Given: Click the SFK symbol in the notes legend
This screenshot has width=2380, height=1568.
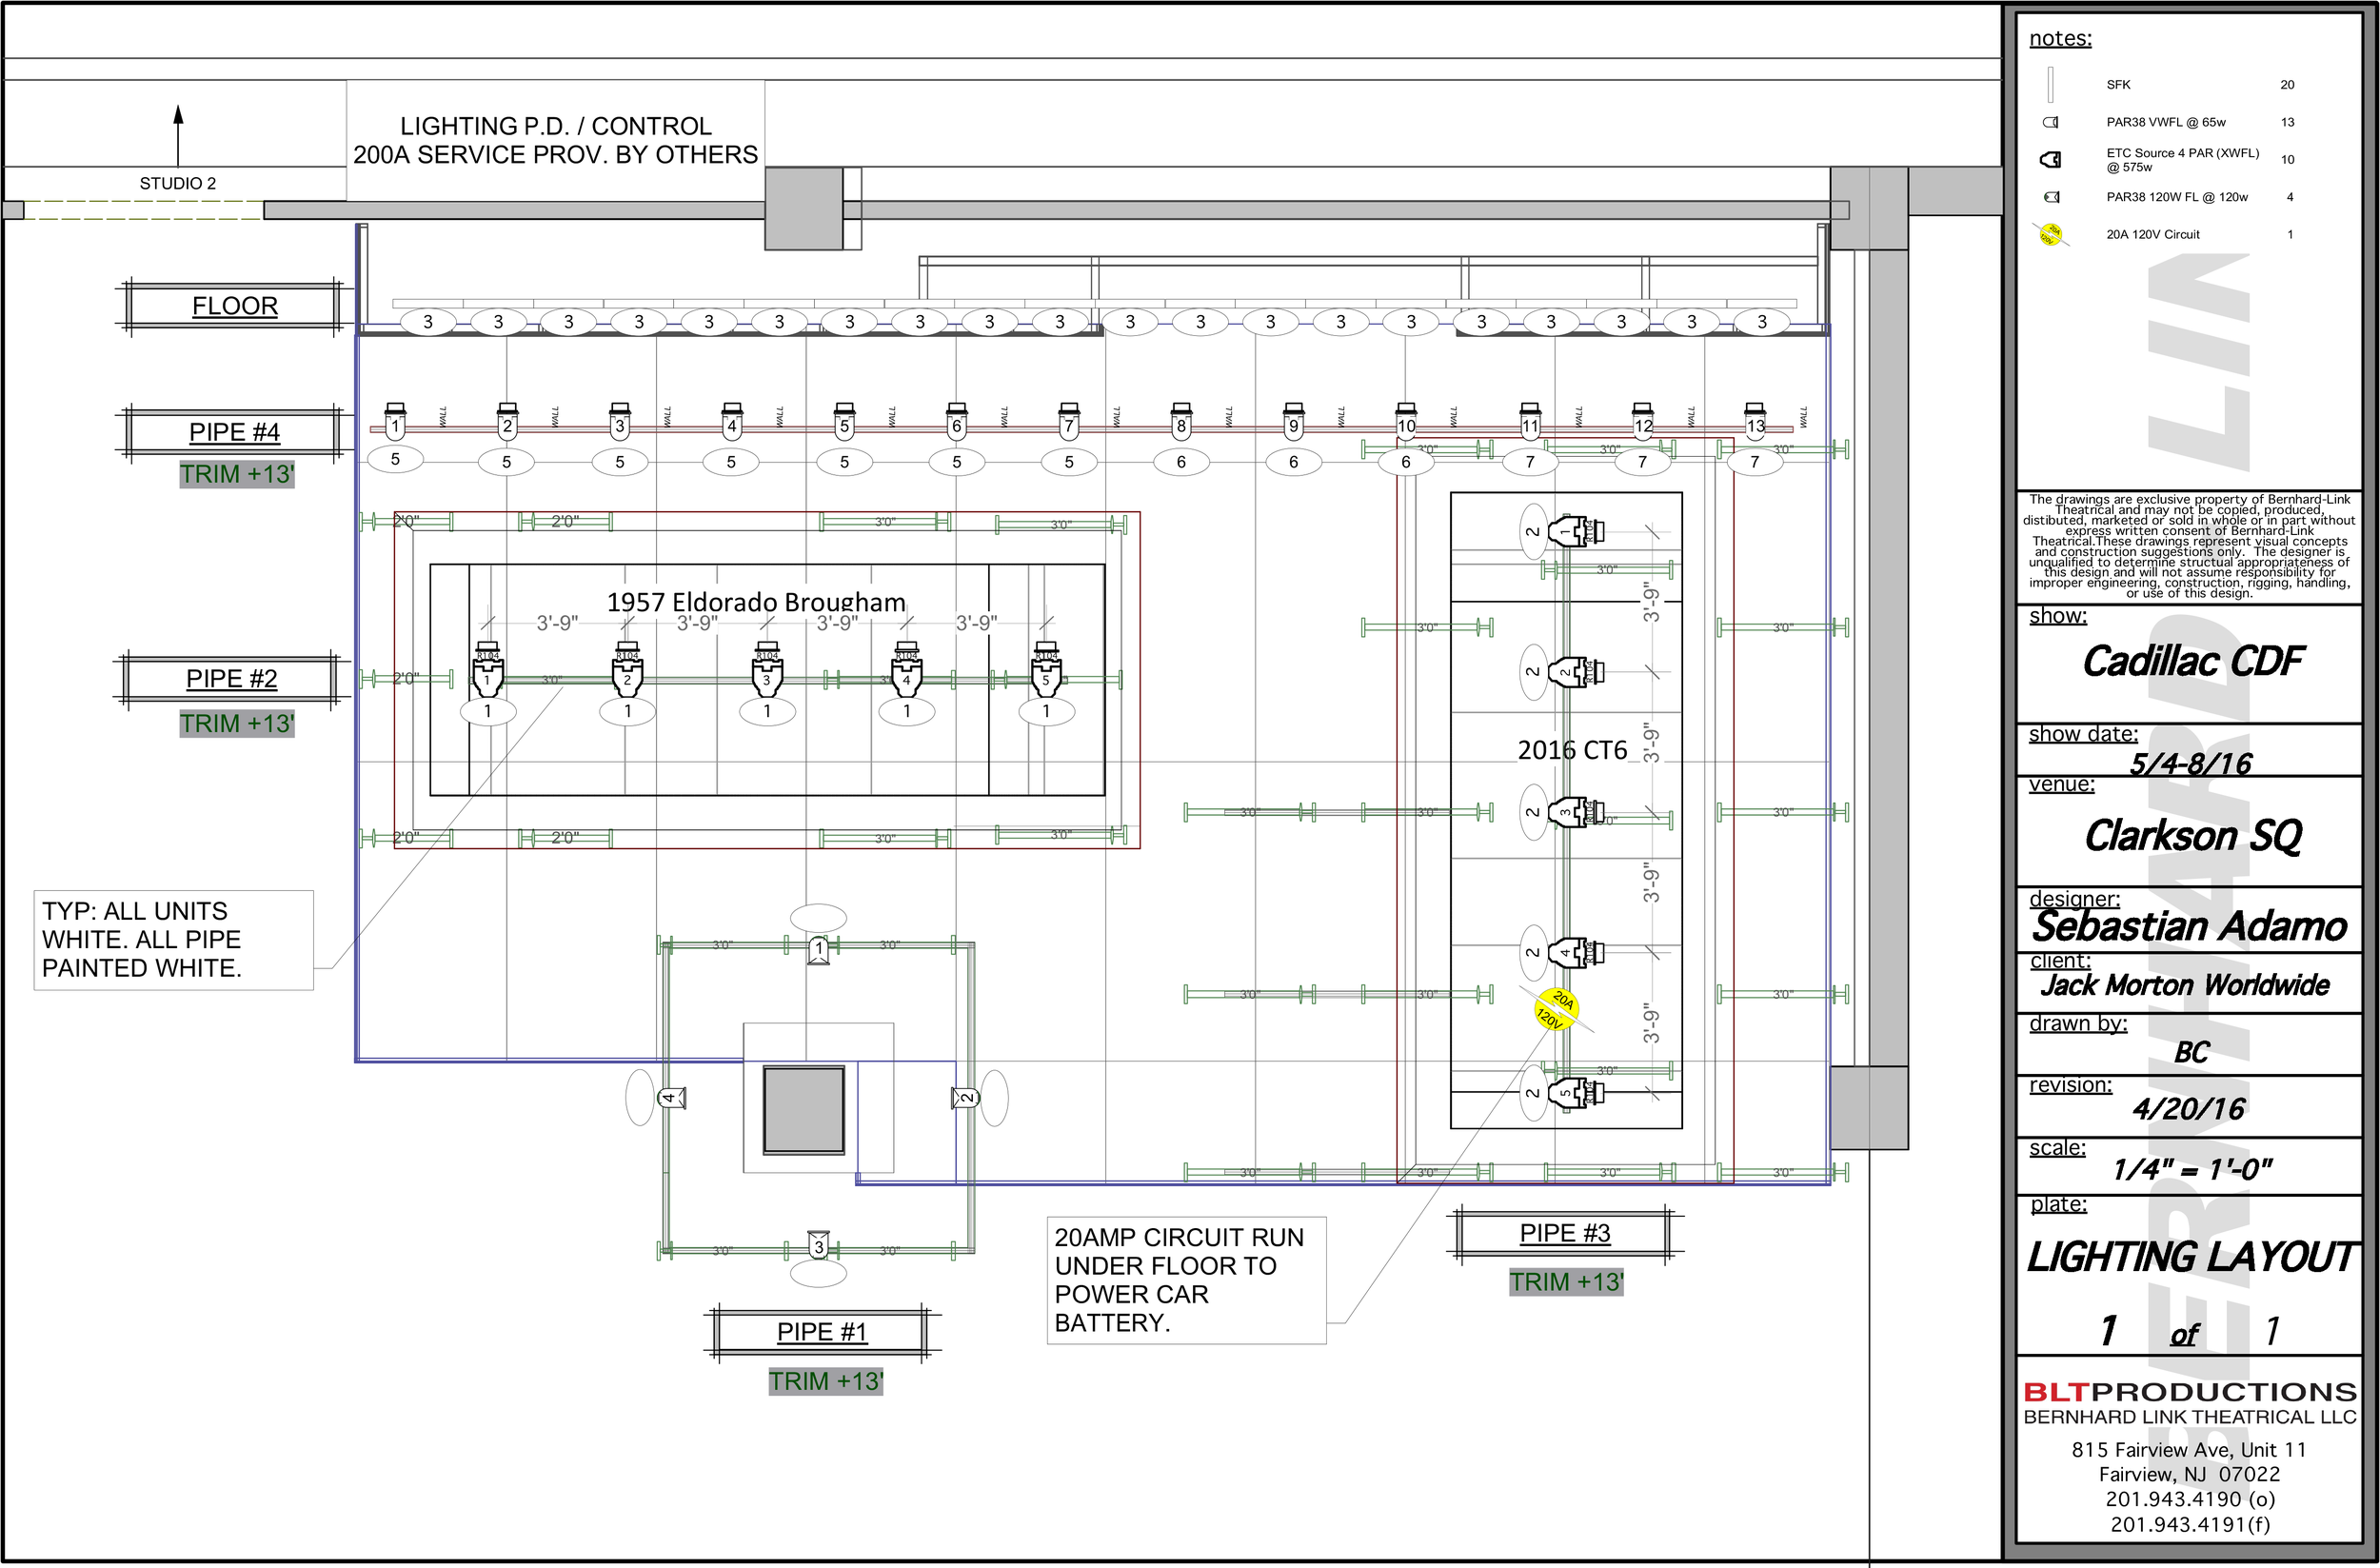Looking at the screenshot, I should (2050, 85).
